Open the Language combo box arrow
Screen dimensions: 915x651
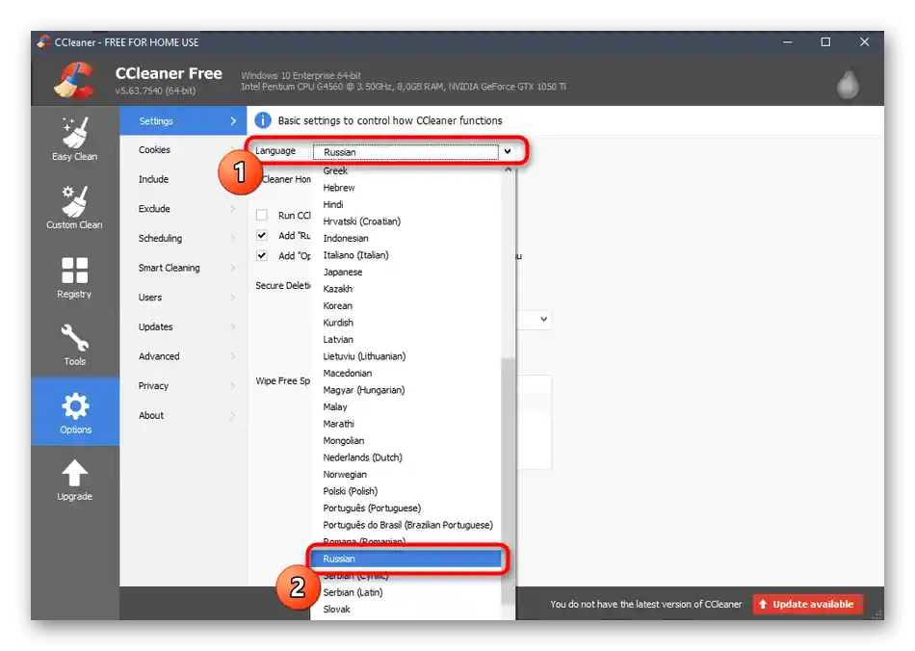tap(508, 151)
